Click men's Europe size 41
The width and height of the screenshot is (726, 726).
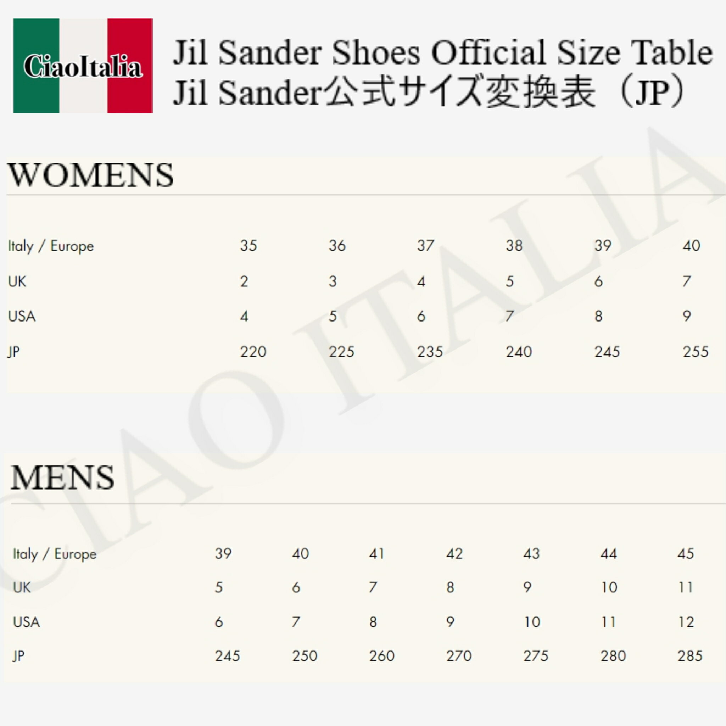[376, 554]
